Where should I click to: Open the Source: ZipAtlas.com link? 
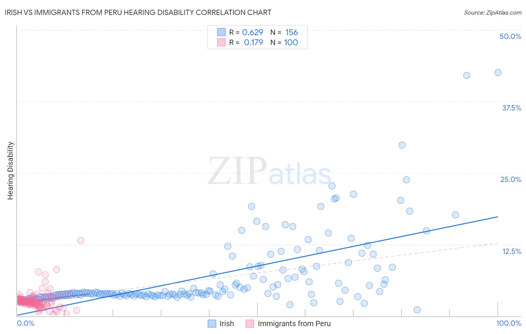click(493, 12)
